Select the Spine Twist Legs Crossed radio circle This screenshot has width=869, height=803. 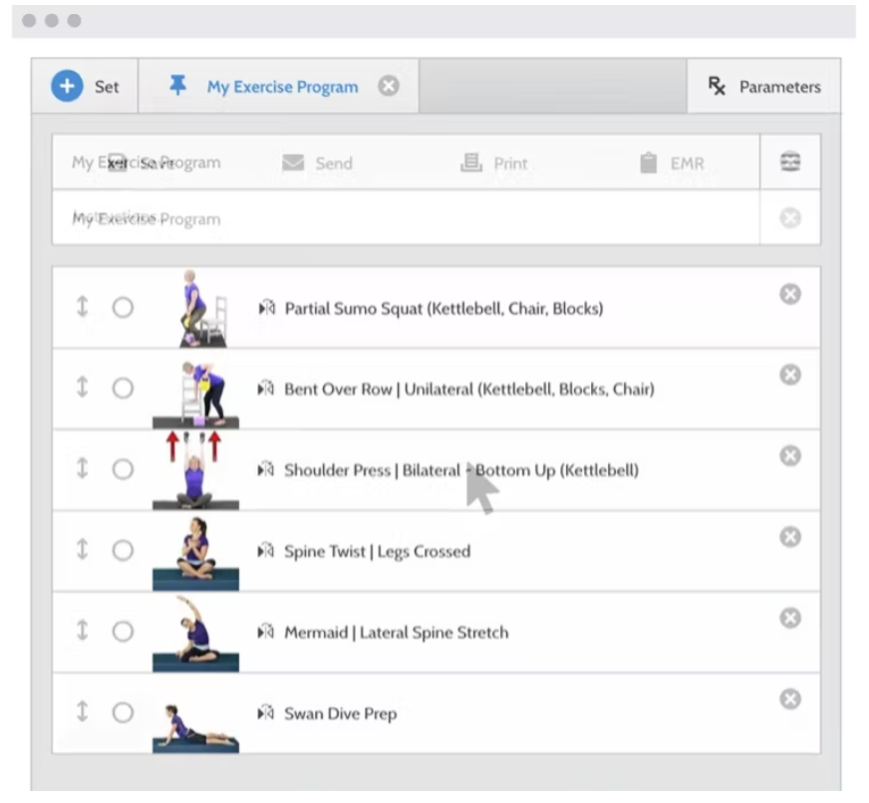coord(123,550)
